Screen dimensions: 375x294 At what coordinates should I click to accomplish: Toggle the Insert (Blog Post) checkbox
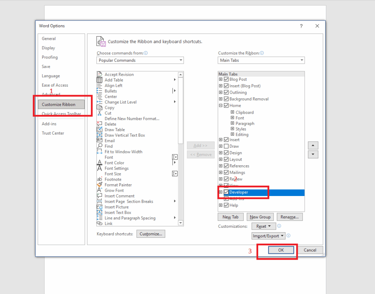(226, 86)
